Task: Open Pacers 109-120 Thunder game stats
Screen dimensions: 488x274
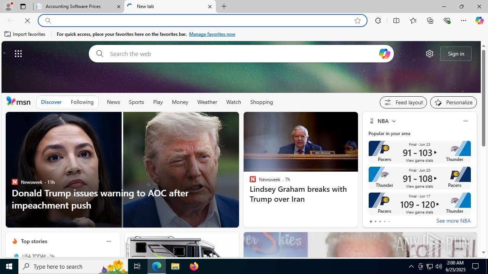Action: (419, 204)
